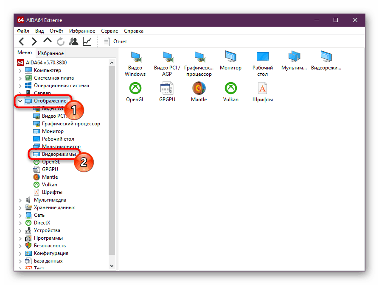Expand the Устройства tree node
This screenshot has height=285, width=379.
click(20, 231)
